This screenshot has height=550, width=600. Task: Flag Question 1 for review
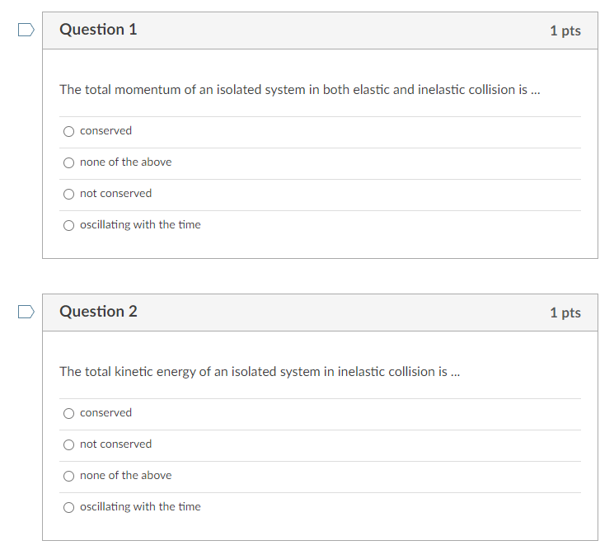[x=26, y=31]
